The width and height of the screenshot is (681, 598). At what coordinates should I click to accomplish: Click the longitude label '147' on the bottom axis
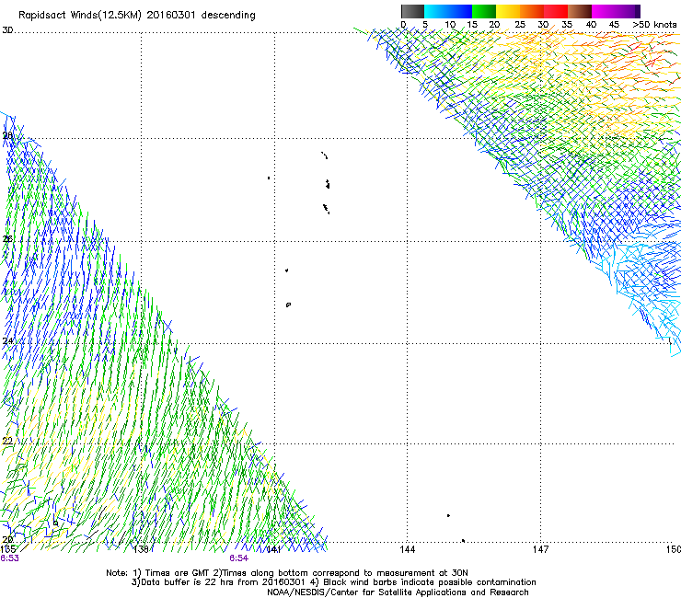(541, 549)
